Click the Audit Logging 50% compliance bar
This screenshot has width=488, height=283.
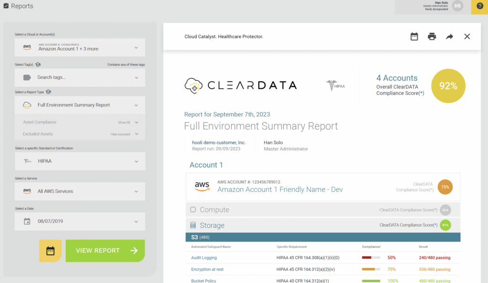point(371,258)
